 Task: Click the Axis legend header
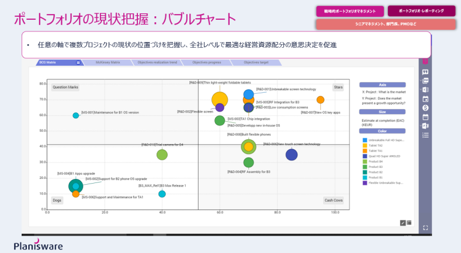click(382, 85)
